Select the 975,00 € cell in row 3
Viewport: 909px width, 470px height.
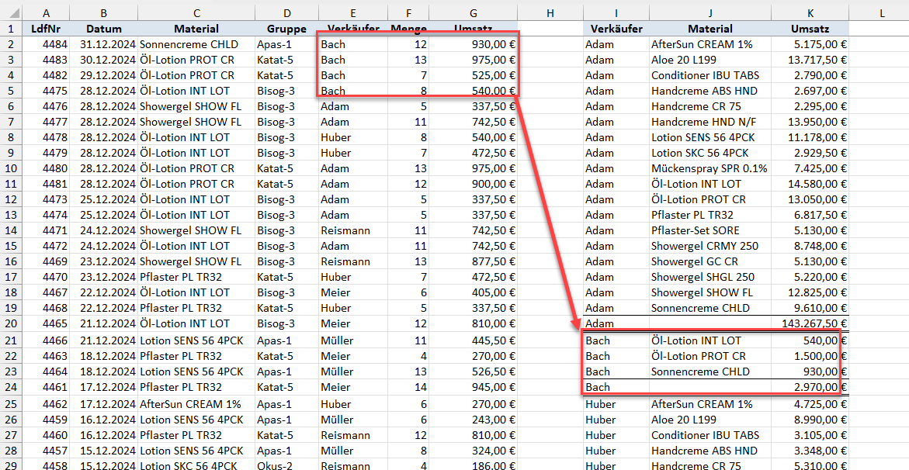coord(474,60)
